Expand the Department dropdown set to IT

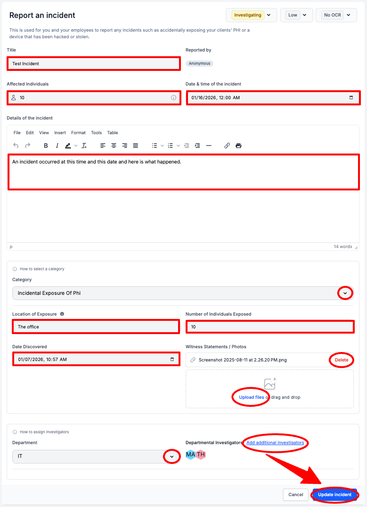coord(96,456)
